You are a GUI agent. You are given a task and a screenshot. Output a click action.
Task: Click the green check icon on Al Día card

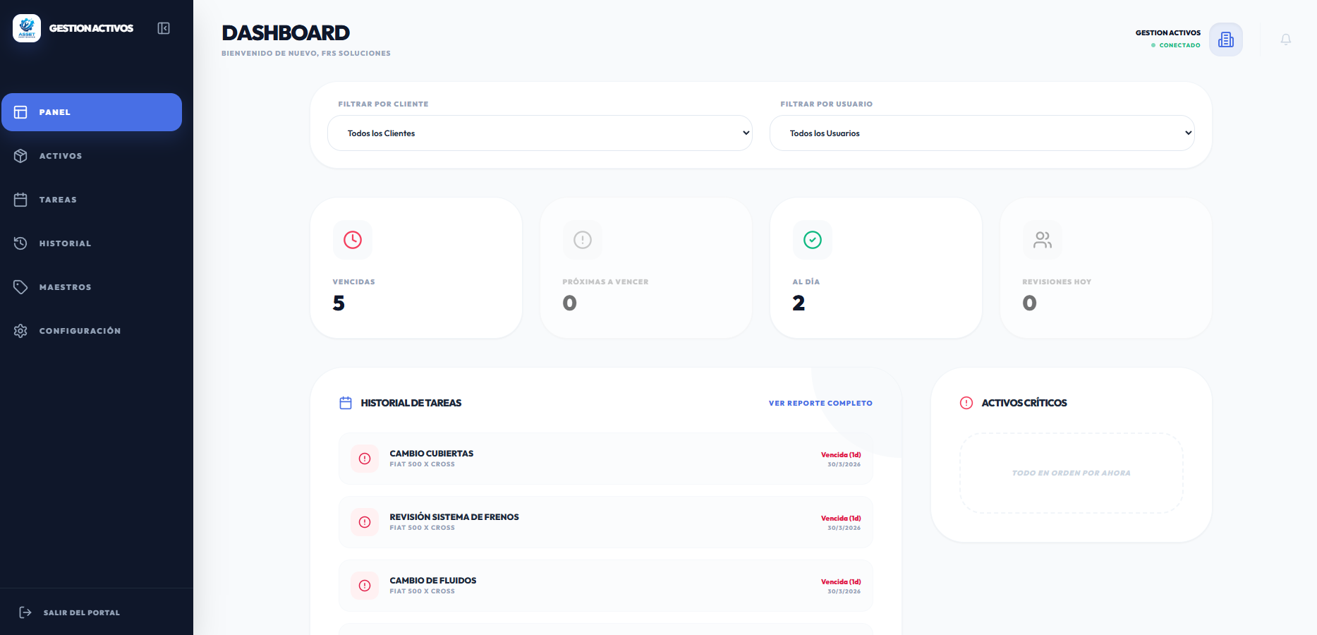click(812, 240)
